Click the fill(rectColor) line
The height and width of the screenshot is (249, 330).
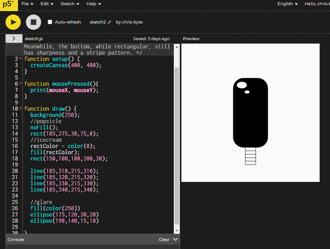point(55,152)
